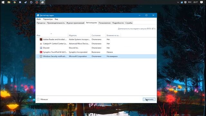Open the Параметры menu
The height and width of the screenshot is (116, 206).
[48, 19]
